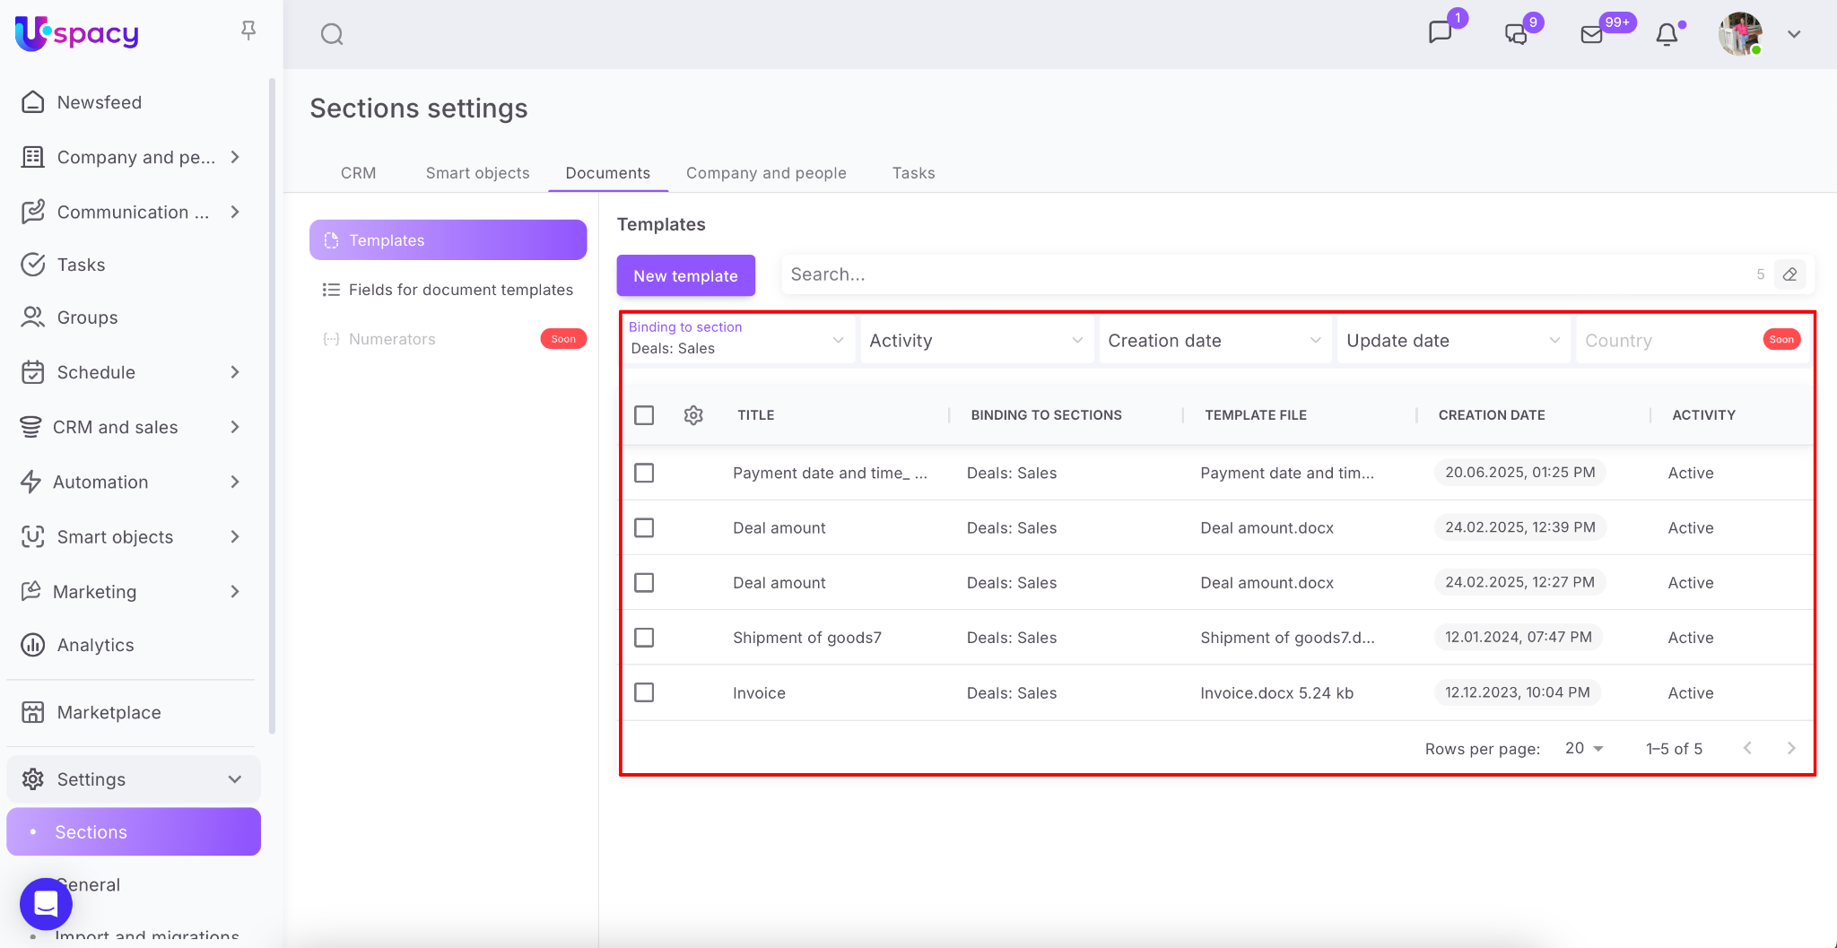Screen dimensions: 1837x948
Task: Toggle the select-all checkbox in table header
Action: (x=644, y=415)
